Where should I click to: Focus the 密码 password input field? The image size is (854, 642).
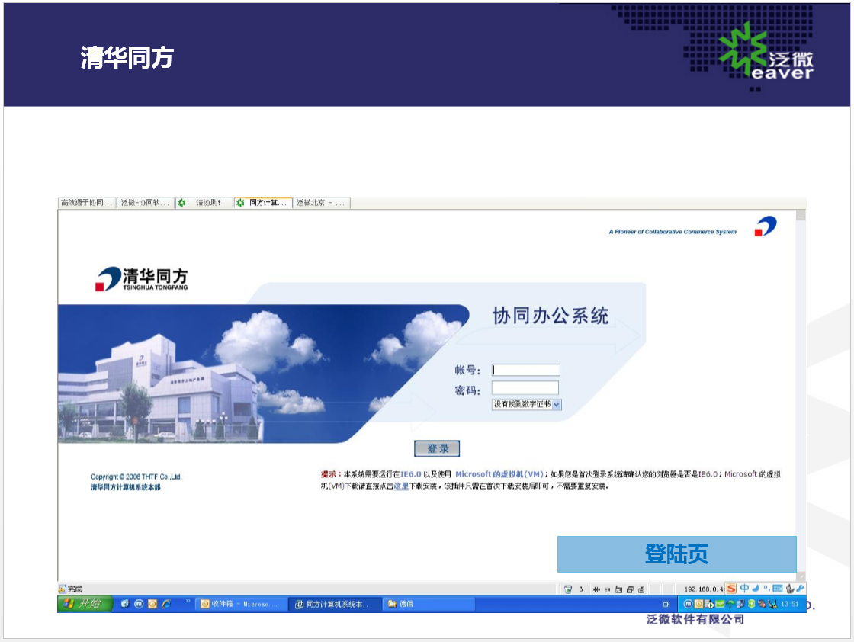click(x=525, y=387)
